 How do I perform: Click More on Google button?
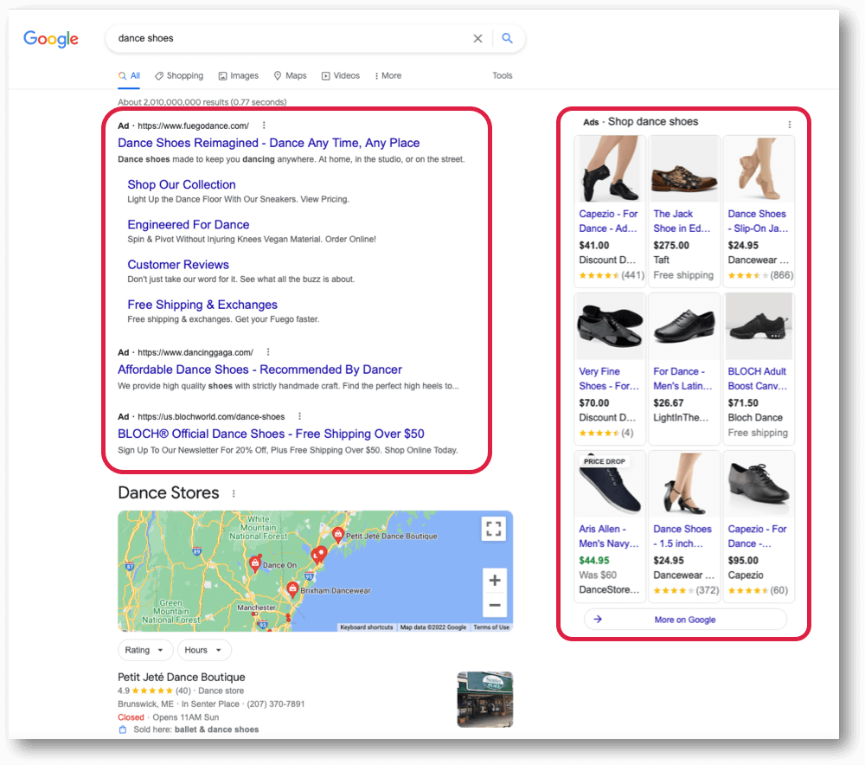pos(685,620)
